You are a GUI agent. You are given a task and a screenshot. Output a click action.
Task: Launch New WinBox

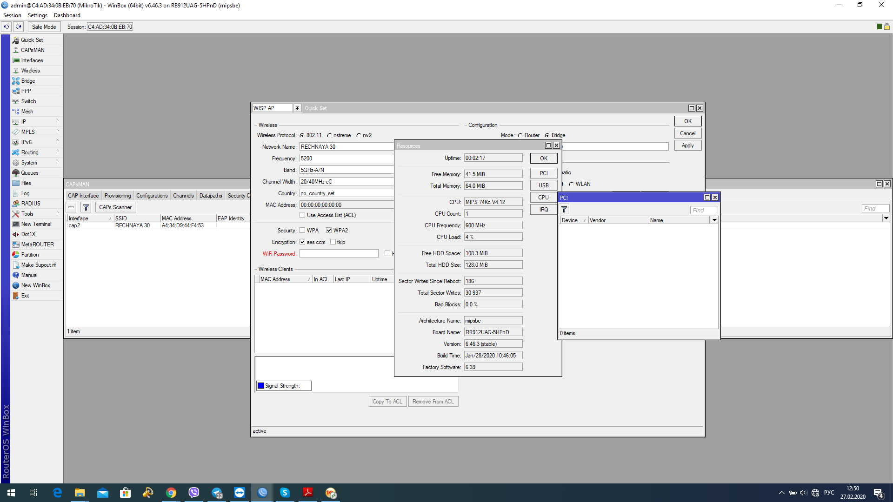(x=36, y=285)
